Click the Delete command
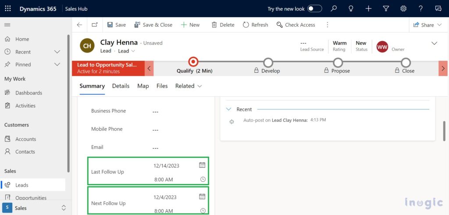This screenshot has height=215, width=449. click(223, 25)
